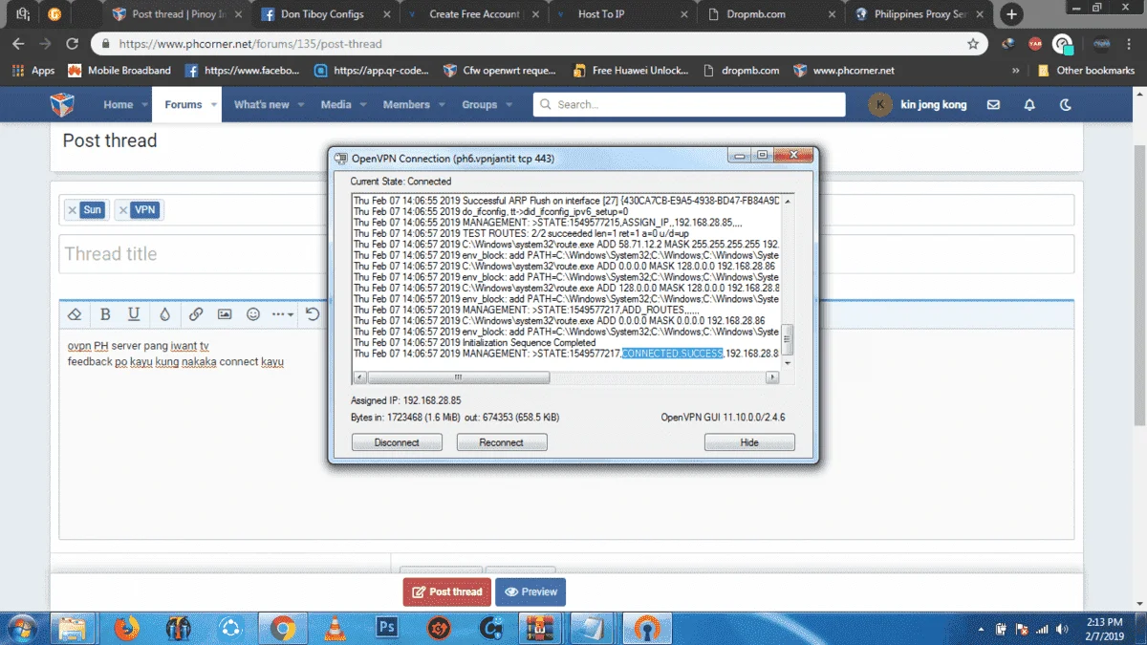Expand the Forums dropdown arrow
Viewport: 1147px width, 645px height.
pos(214,105)
